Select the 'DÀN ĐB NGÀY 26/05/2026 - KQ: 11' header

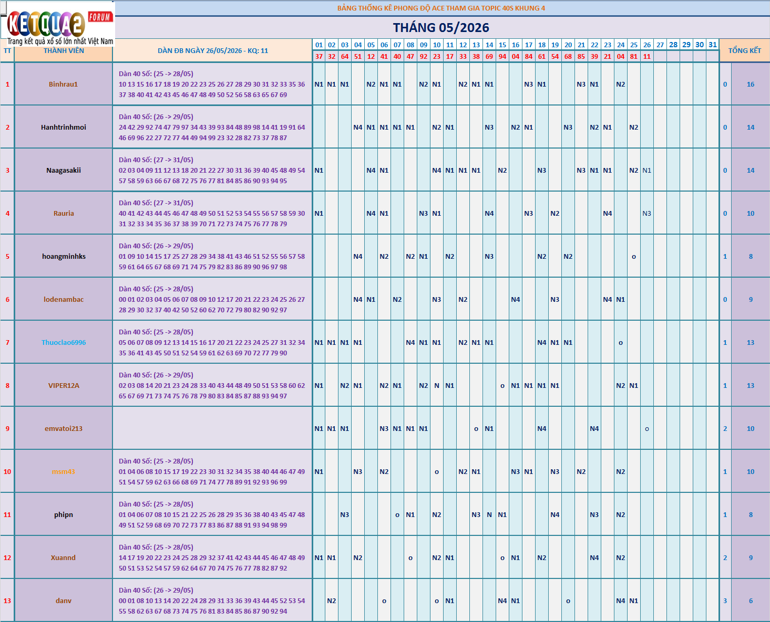(213, 50)
